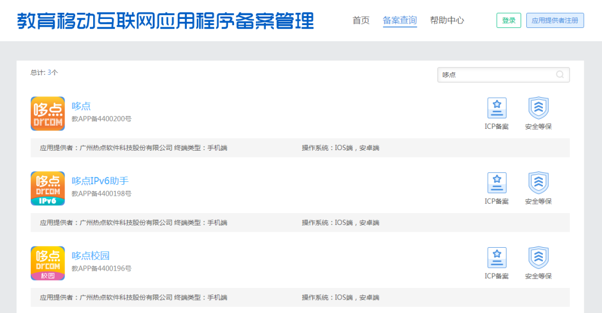The height and width of the screenshot is (313, 602).
Task: Go to 首页 in top navigation
Action: coord(361,21)
